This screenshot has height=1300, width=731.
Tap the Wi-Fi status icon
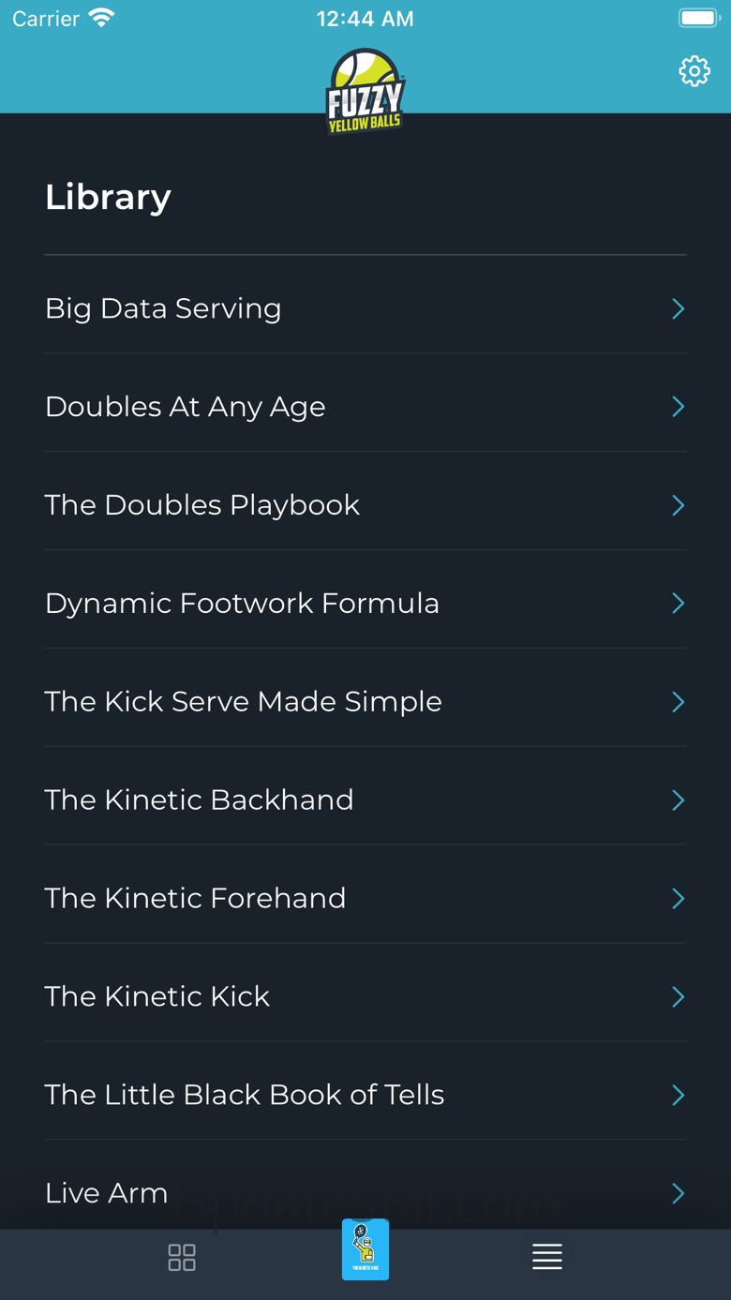[x=101, y=18]
